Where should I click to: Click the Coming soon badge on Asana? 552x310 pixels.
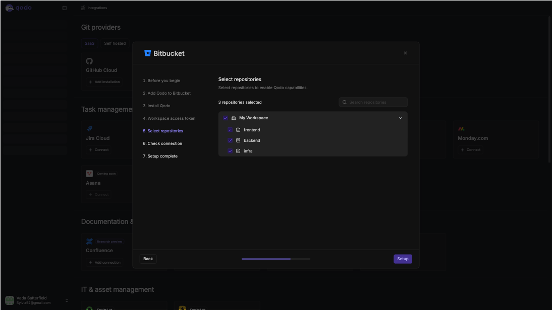(x=106, y=174)
